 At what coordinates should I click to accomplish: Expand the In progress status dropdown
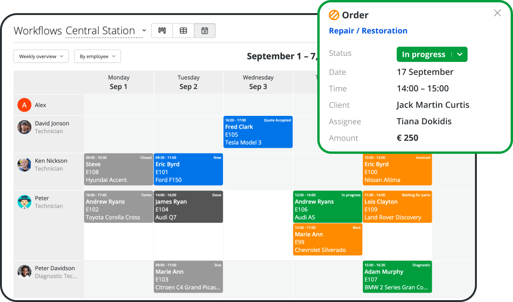click(x=459, y=54)
